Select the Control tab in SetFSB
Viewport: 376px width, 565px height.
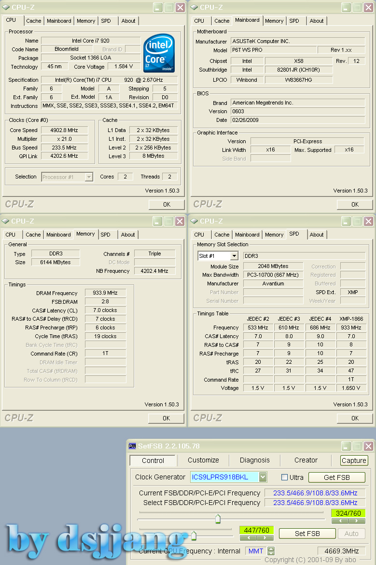pos(153,461)
